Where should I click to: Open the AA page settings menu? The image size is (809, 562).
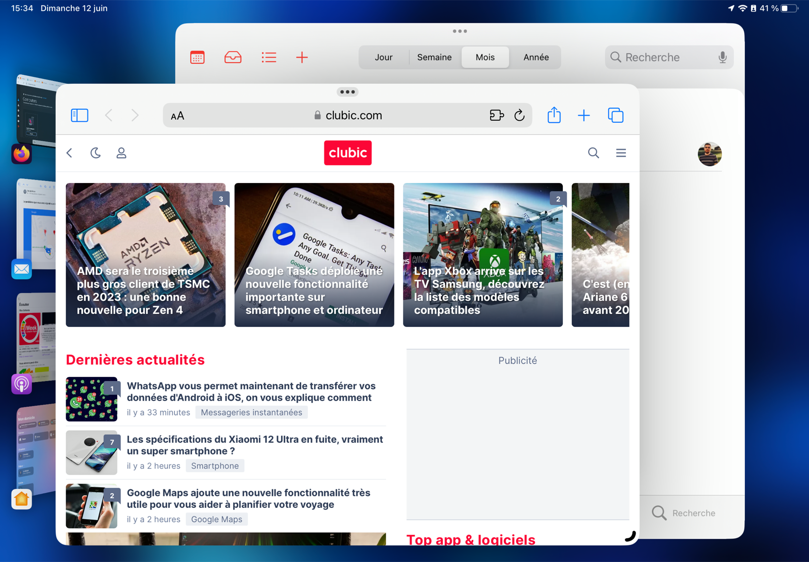(177, 115)
